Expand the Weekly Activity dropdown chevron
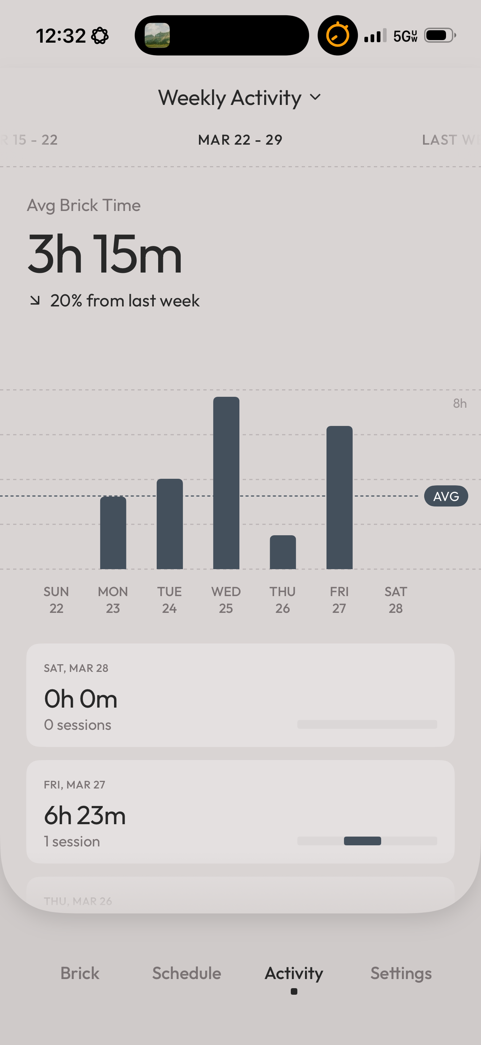The width and height of the screenshot is (481, 1045). coord(315,97)
